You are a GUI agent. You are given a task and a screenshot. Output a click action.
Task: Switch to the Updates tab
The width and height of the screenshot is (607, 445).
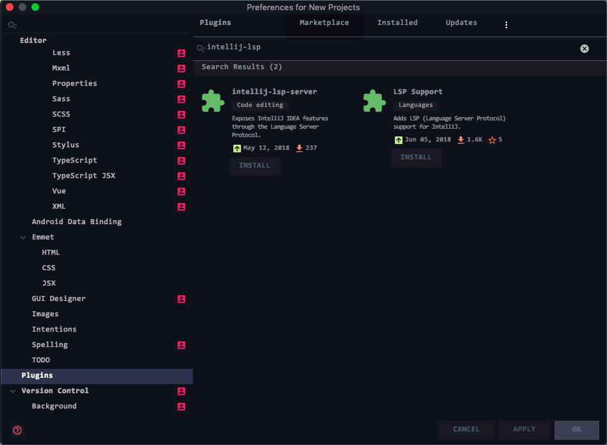461,23
